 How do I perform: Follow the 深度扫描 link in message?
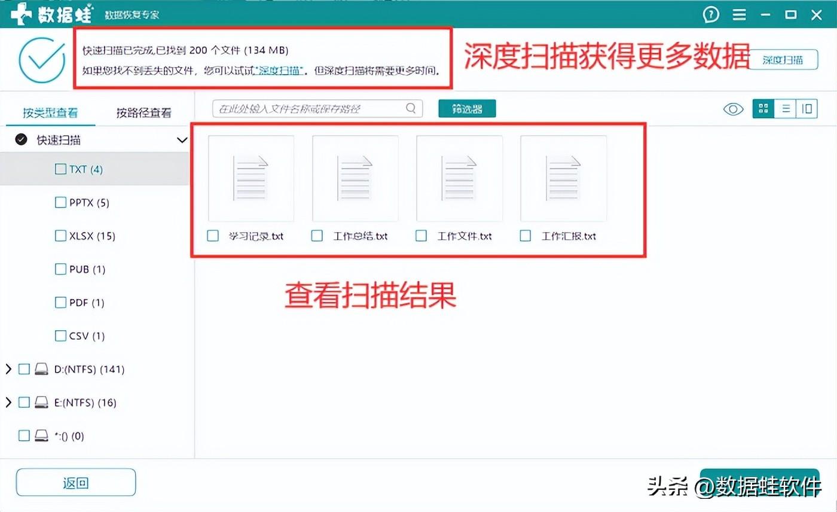280,71
